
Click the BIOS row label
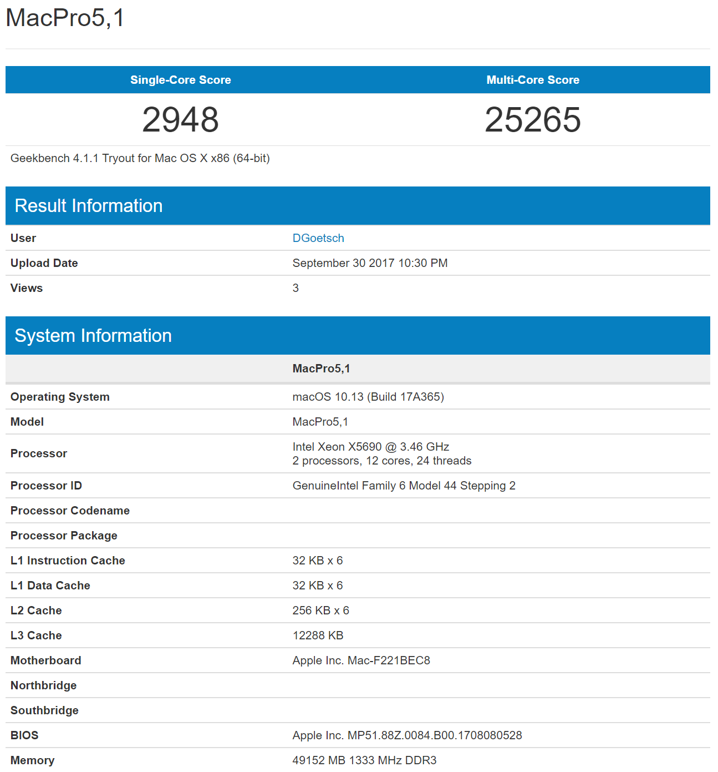click(x=24, y=735)
